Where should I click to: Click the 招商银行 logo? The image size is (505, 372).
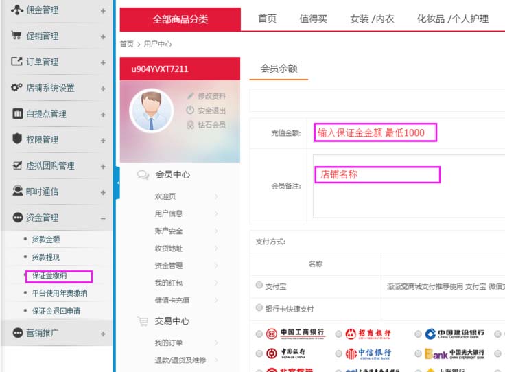point(368,334)
